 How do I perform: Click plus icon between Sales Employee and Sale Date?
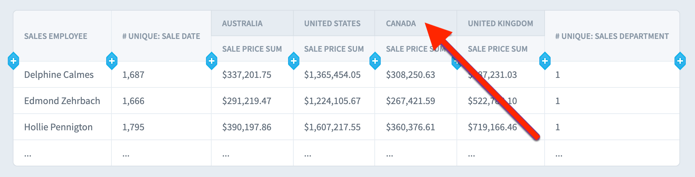pyautogui.click(x=112, y=61)
